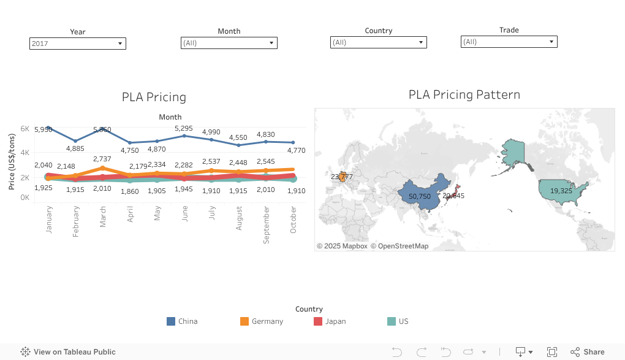
Task: Select the Germany orange legend swatch
Action: [244, 321]
